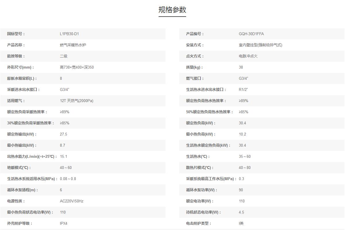The width and height of the screenshot is (345, 233).
Task: Click the 电源性质 label
Action: coord(16,201)
